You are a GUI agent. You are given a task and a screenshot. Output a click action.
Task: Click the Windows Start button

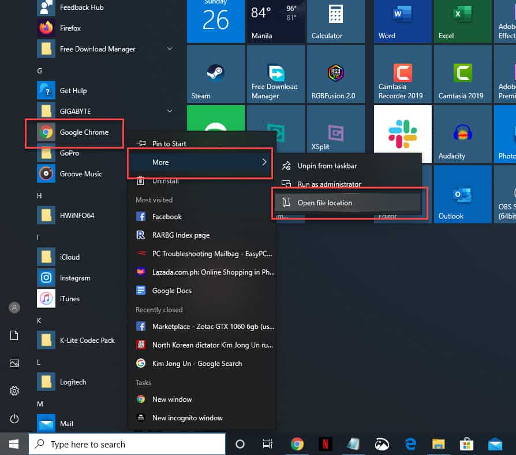pyautogui.click(x=14, y=444)
